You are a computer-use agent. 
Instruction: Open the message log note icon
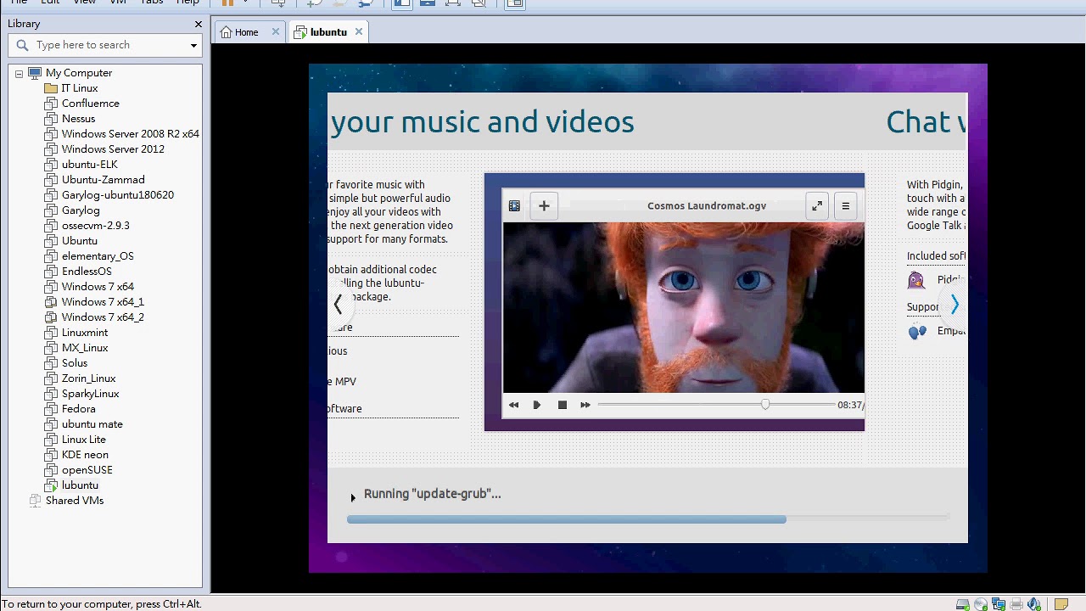[1061, 604]
